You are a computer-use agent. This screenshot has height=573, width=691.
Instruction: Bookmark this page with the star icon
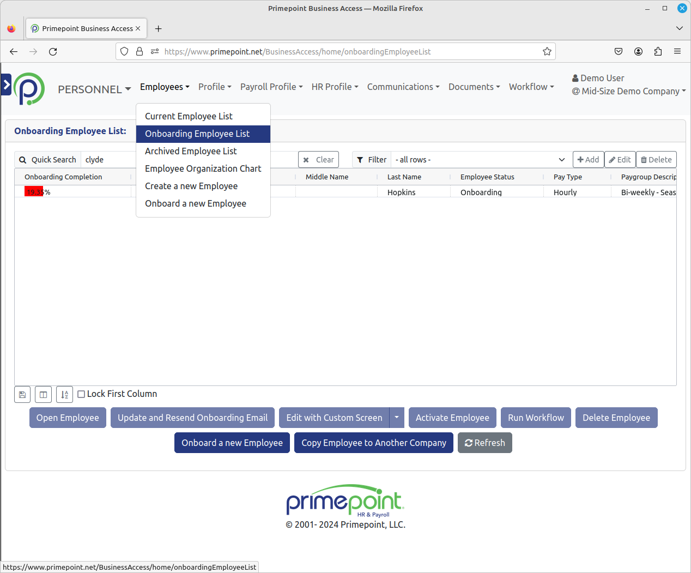point(547,51)
